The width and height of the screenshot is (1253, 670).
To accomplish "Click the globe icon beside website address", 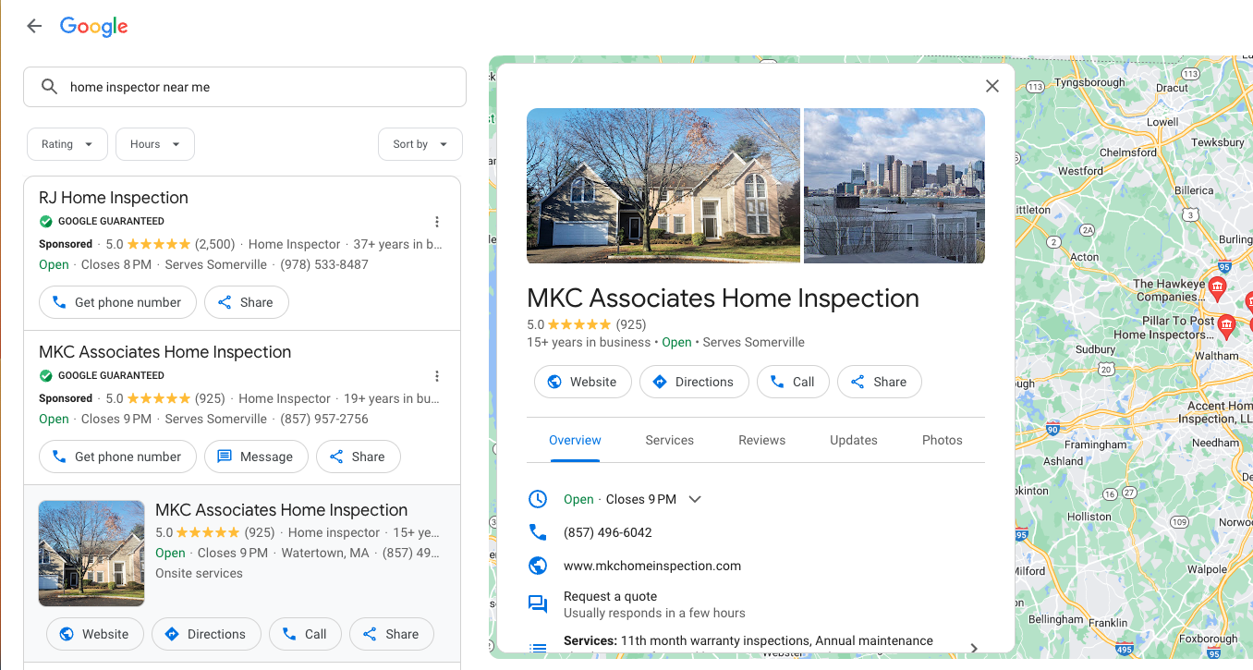I will 538,566.
